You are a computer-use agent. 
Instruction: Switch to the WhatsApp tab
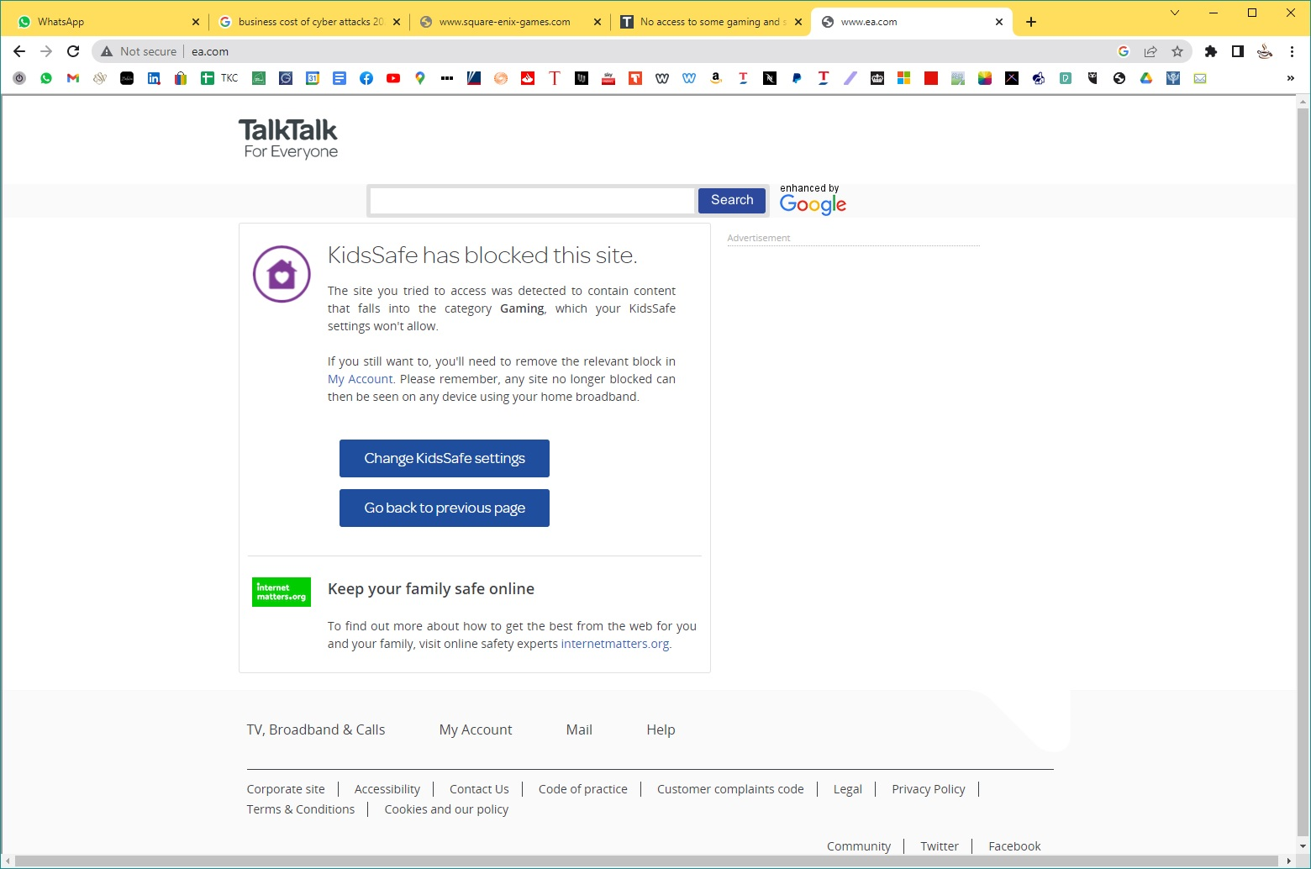pos(101,21)
